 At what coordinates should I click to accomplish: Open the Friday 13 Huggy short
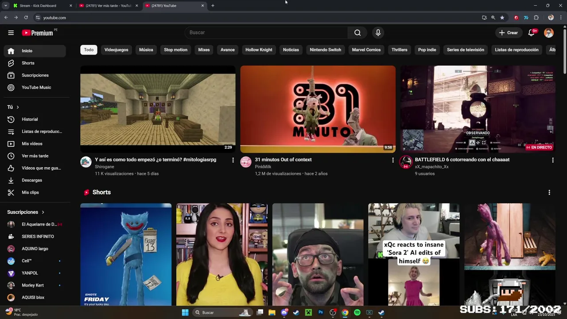pos(126,254)
